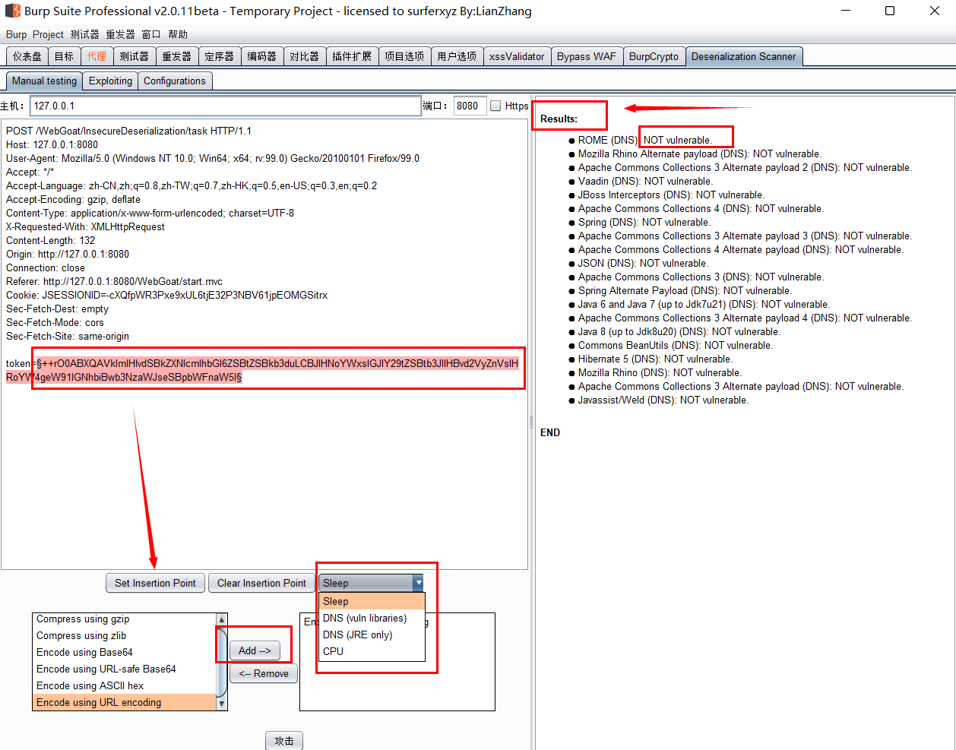Select the Deserialization Scanner tab
The height and width of the screenshot is (750, 956).
[x=743, y=56]
